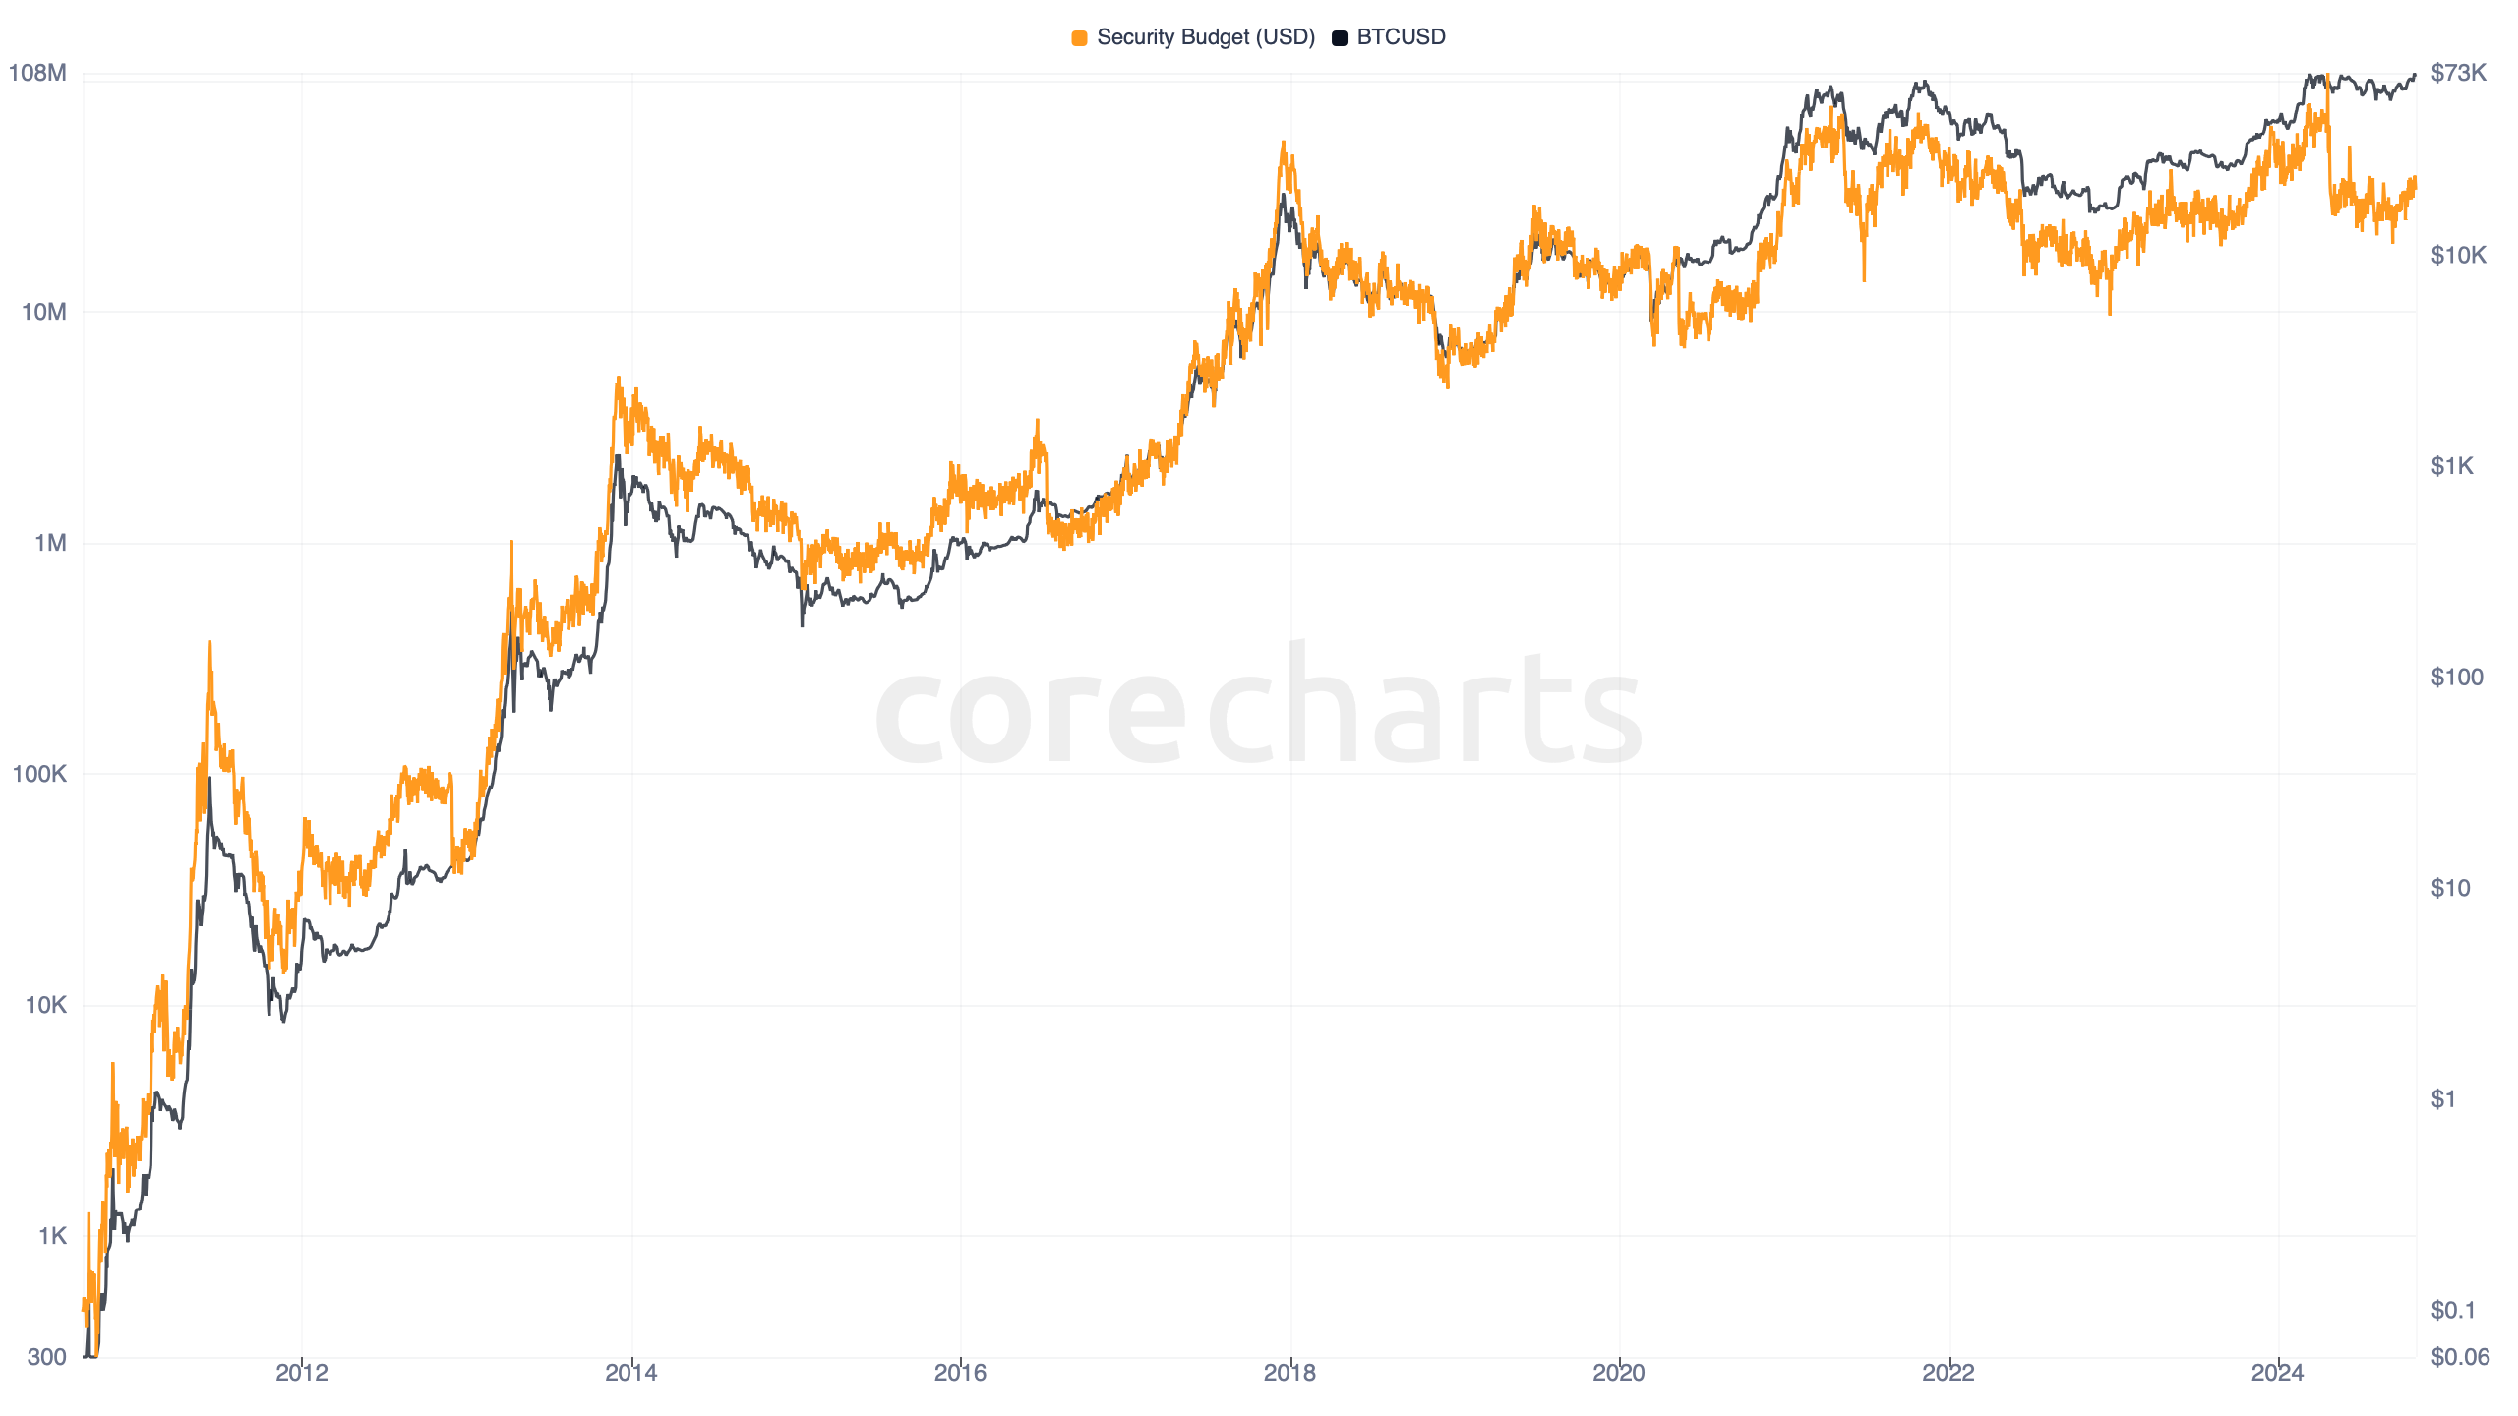Click the $0.06 right axis minimum label

[2459, 1357]
